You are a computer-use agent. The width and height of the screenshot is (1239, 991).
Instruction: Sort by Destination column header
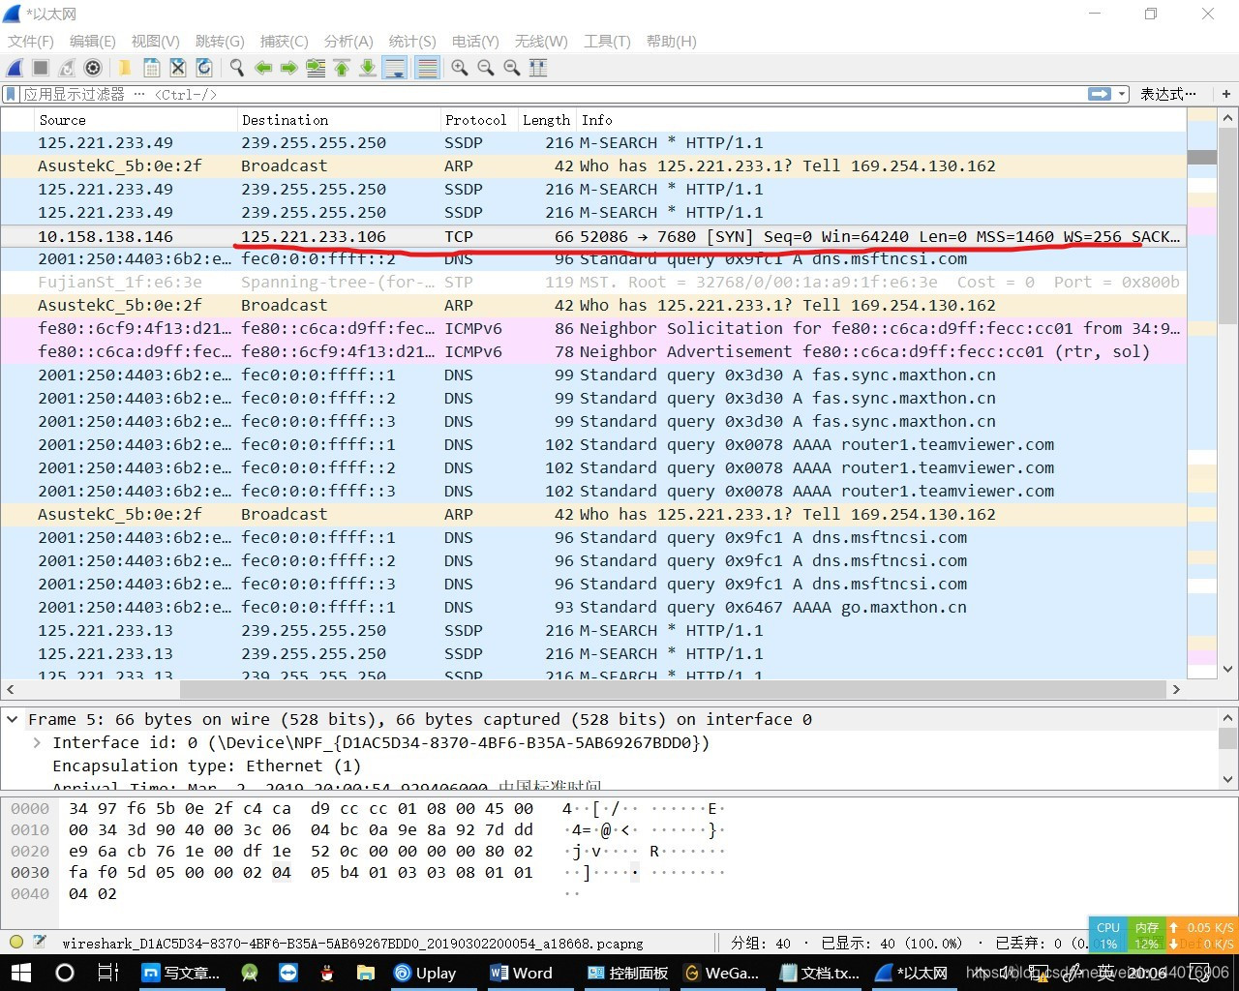pos(339,120)
